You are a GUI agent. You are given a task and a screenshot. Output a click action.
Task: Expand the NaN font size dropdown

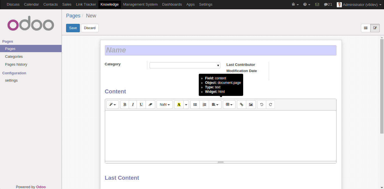(x=165, y=105)
